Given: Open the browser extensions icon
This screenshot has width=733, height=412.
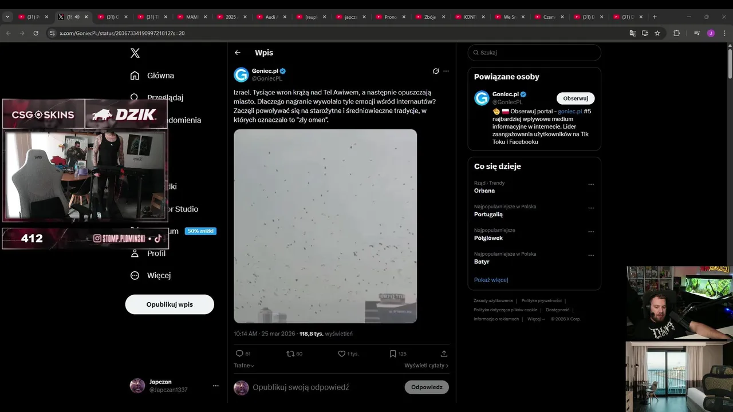Looking at the screenshot, I should pyautogui.click(x=676, y=33).
